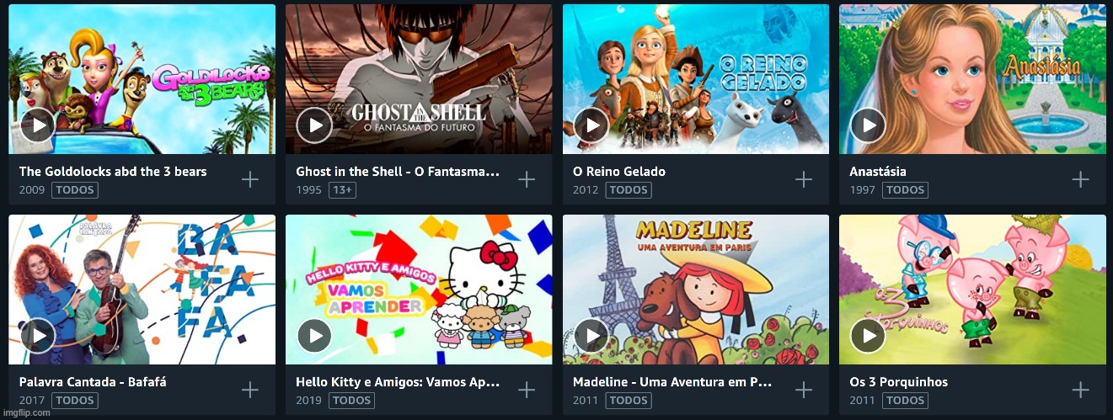
Task: Add The Goldolocks to watchlist with plus icon
Action: (250, 179)
